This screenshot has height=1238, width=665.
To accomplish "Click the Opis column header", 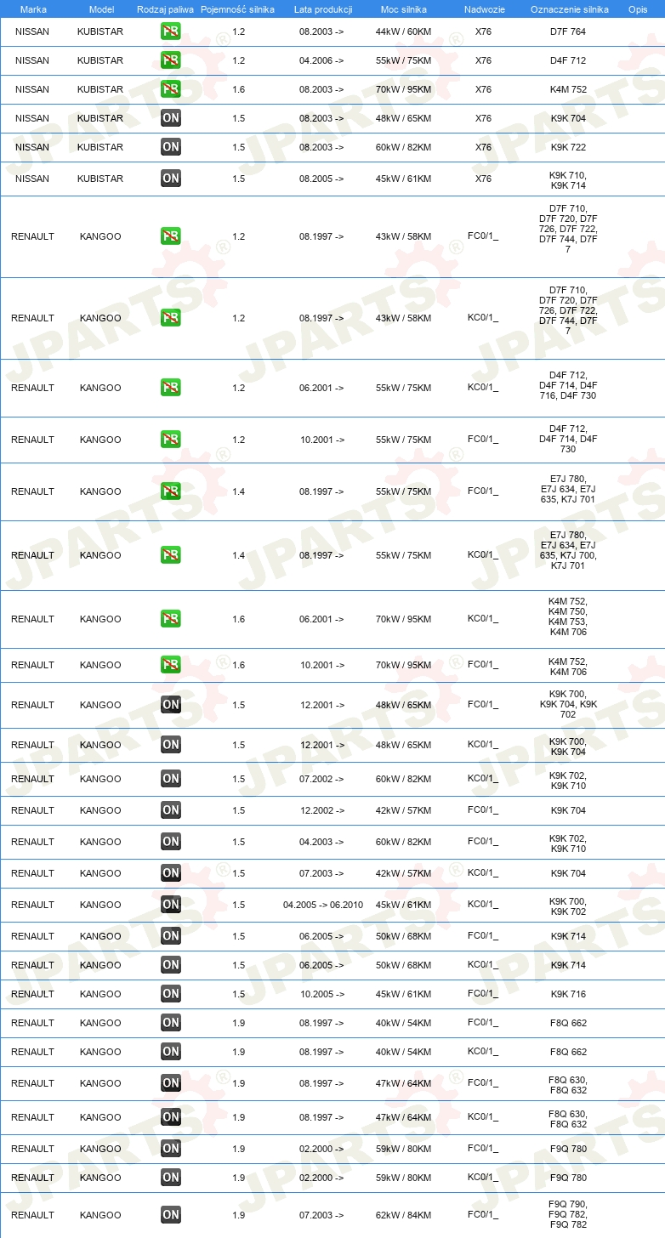I will 637,9.
